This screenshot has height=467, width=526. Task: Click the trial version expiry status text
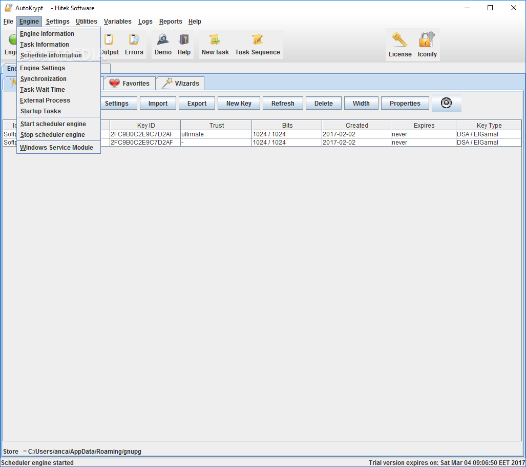click(447, 462)
